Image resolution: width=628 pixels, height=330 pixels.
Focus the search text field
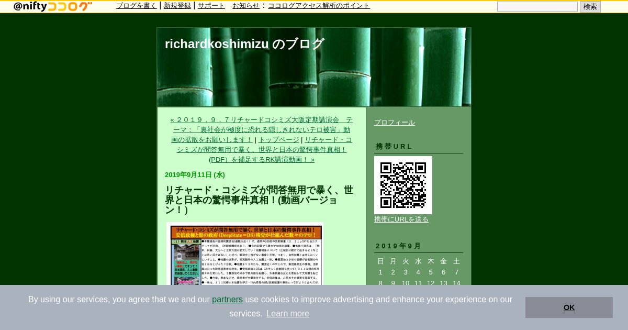tap(537, 7)
